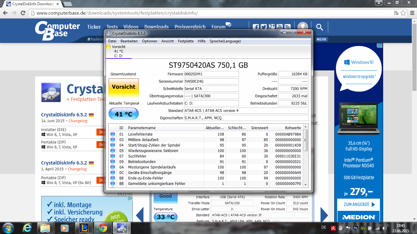Screen dimensions: 417x234
Task: Click the volume speaker tray icon
Action: coord(385,228)
